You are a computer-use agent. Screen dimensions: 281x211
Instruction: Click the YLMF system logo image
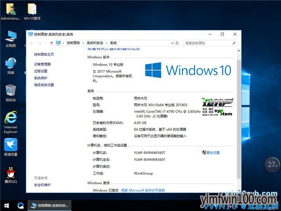tap(217, 107)
